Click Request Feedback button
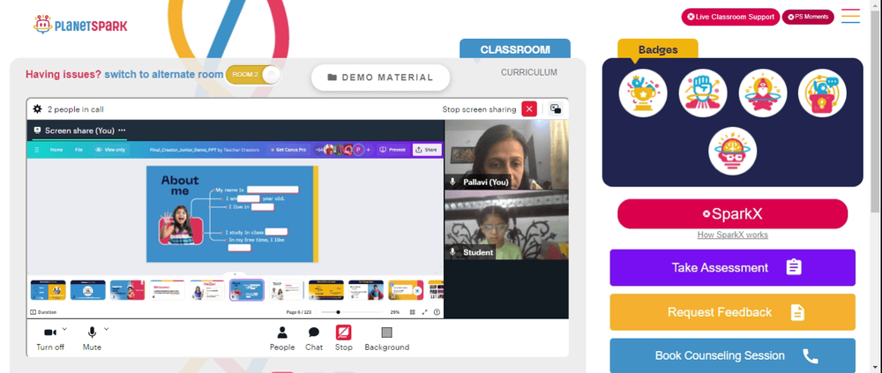Image resolution: width=882 pixels, height=373 pixels. [x=732, y=311]
